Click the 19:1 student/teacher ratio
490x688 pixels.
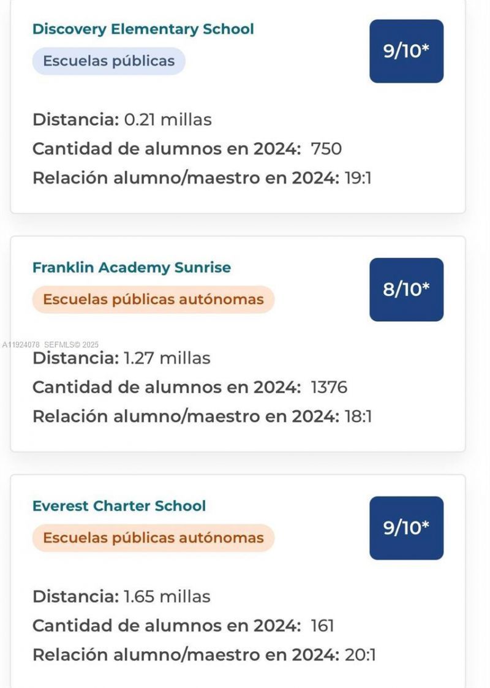[x=358, y=178]
